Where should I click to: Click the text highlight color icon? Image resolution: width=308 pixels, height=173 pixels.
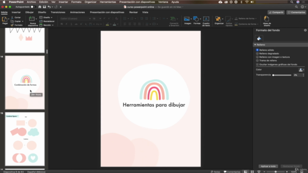107,24
